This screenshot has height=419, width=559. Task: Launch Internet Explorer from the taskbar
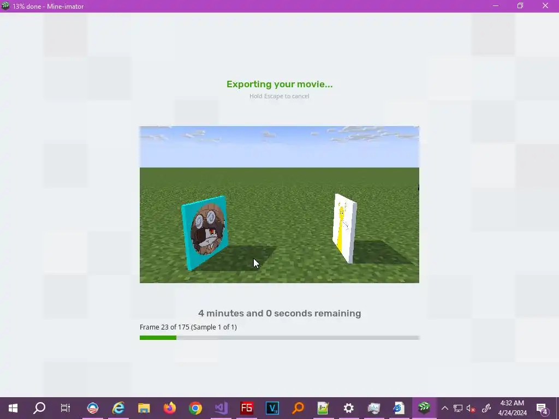point(118,408)
